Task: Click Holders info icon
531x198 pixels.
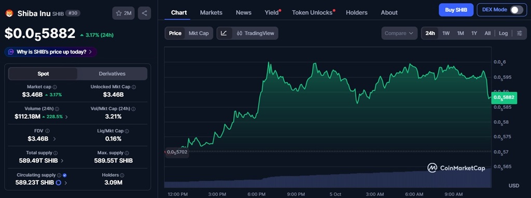Action: [x=122, y=175]
